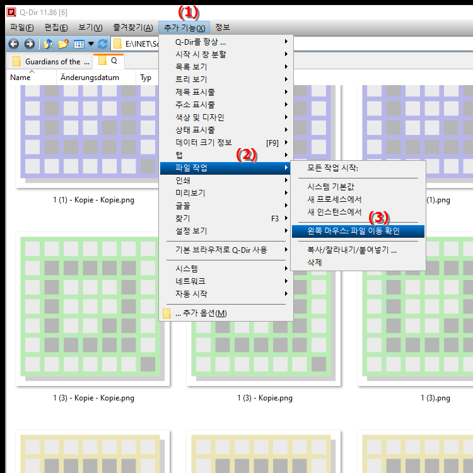Expand the 탭 submenu

click(226, 155)
